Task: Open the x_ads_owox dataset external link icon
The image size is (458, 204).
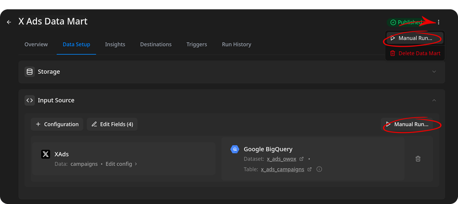Action: click(x=301, y=159)
